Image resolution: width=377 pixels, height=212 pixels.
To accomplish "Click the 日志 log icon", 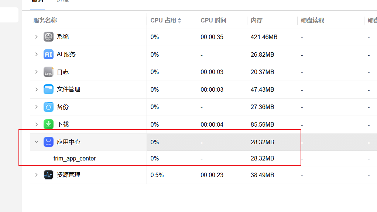I will (48, 72).
